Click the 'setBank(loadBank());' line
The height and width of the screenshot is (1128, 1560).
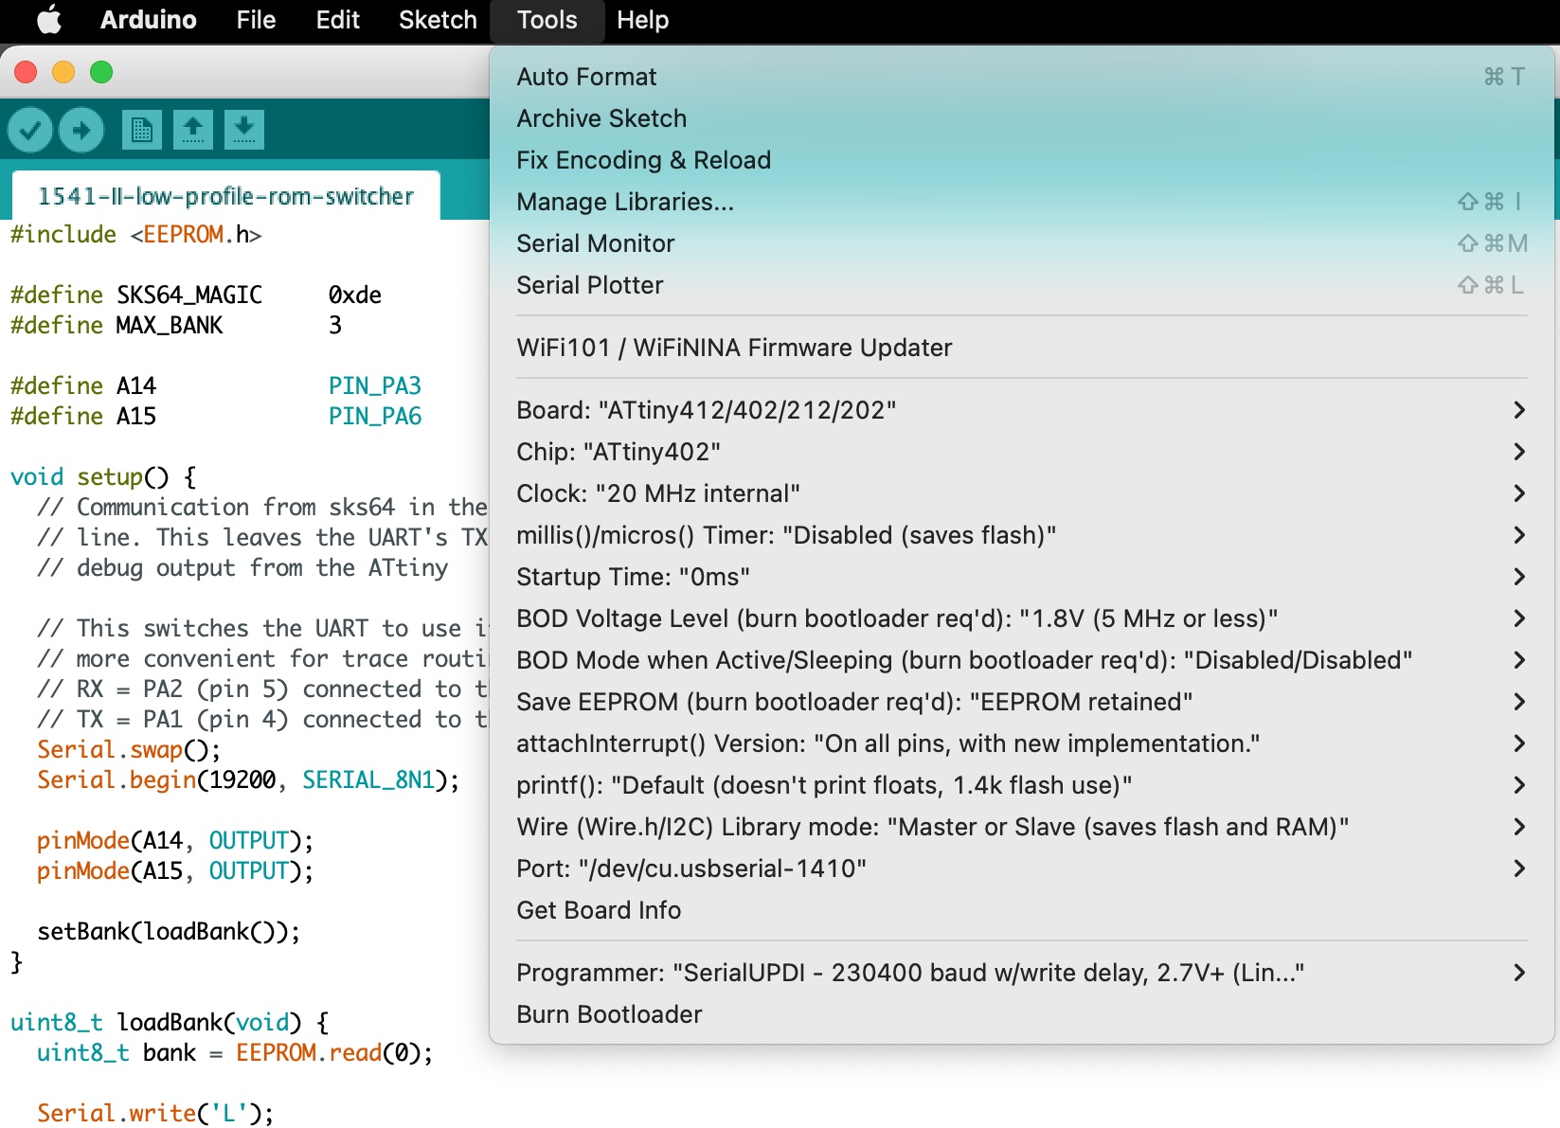tap(169, 931)
